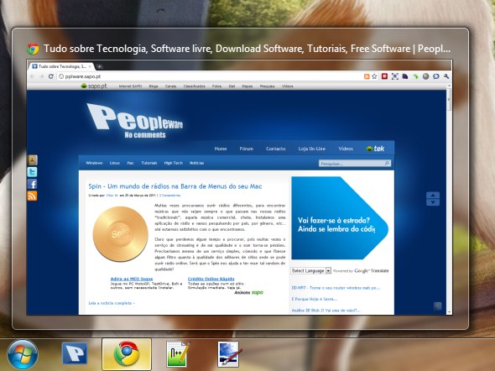The image size is (495, 371).
Task: Open the Vídeos menu item
Action: pyautogui.click(x=346, y=149)
